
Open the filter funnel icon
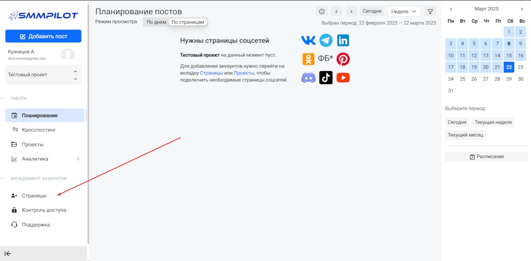pos(430,11)
